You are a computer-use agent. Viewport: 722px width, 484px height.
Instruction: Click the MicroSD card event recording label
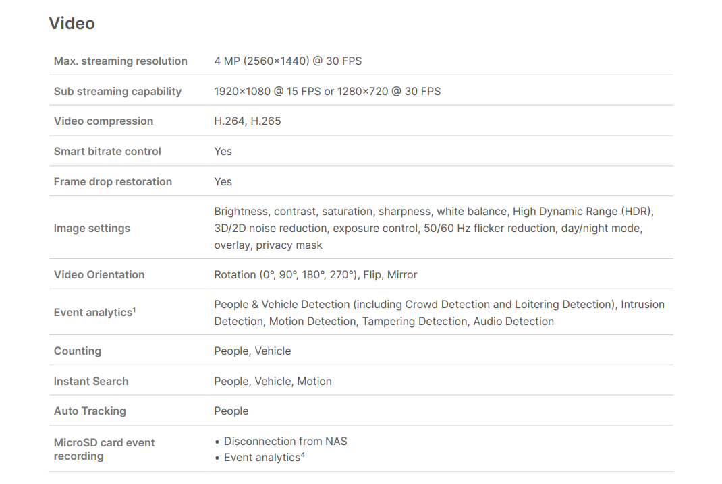[105, 449]
